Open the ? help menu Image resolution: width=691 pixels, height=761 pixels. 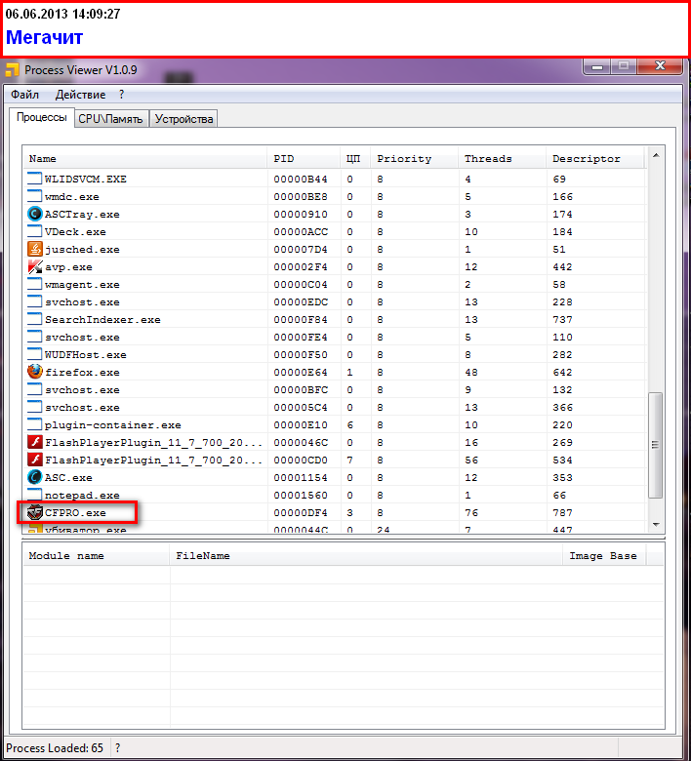click(121, 95)
